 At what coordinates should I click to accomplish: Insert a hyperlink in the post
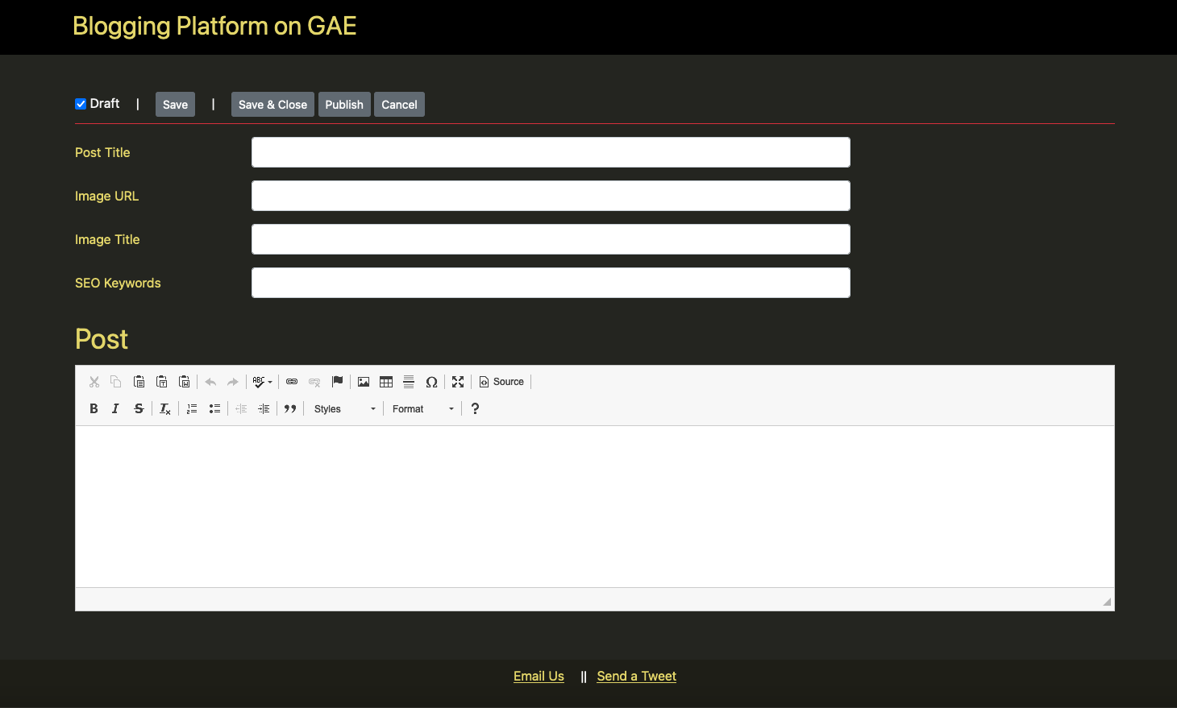click(292, 381)
